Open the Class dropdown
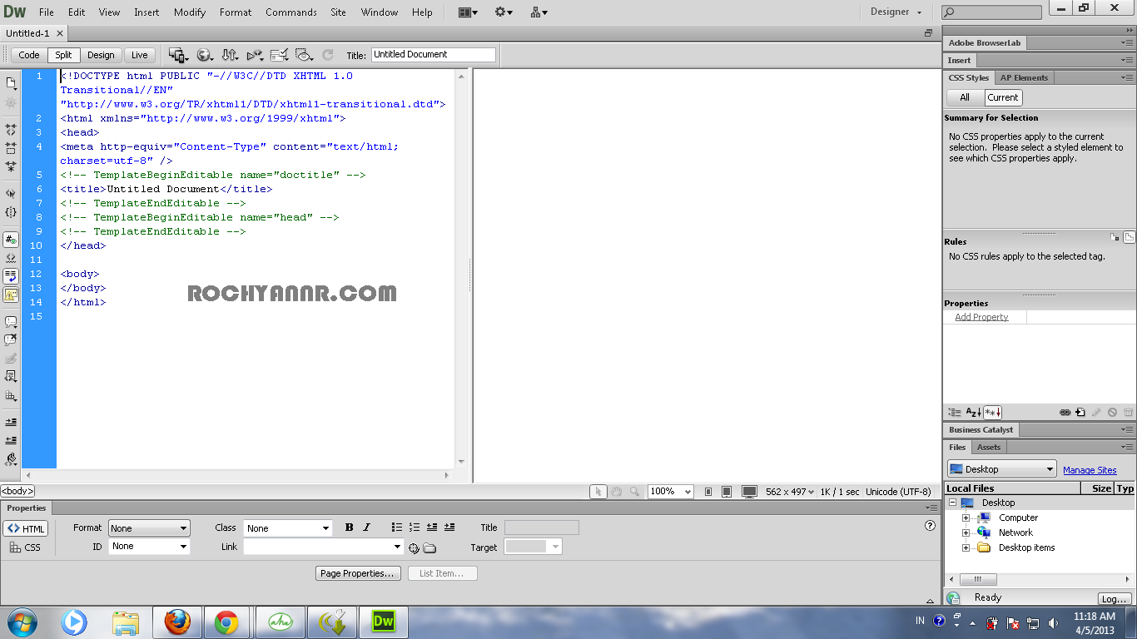This screenshot has width=1137, height=639. point(288,528)
